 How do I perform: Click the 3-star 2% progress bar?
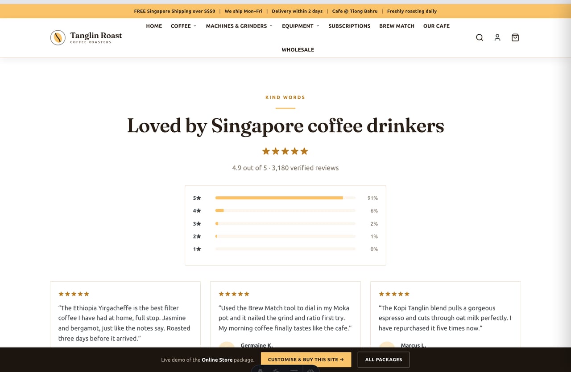click(285, 224)
